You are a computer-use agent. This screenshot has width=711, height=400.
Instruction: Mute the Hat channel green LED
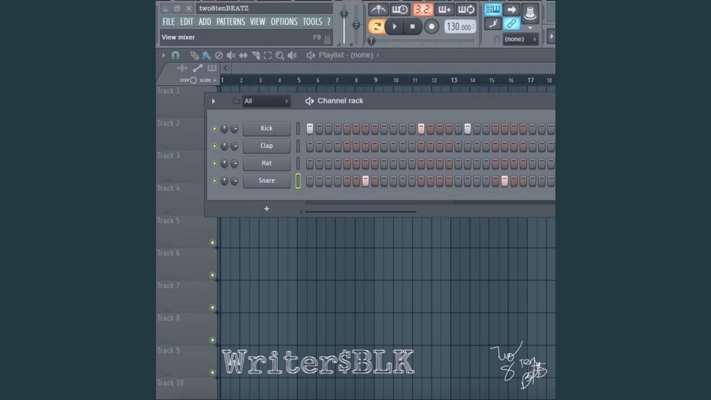point(214,163)
